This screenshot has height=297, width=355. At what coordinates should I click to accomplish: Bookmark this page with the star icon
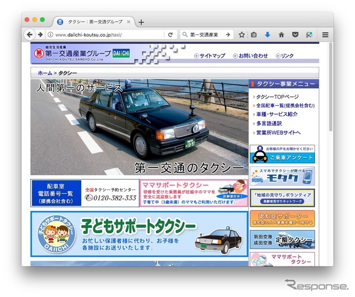(x=242, y=34)
